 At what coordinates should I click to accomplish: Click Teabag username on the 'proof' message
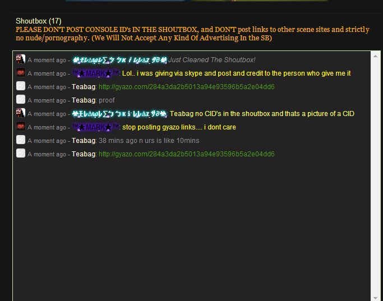tap(84, 100)
